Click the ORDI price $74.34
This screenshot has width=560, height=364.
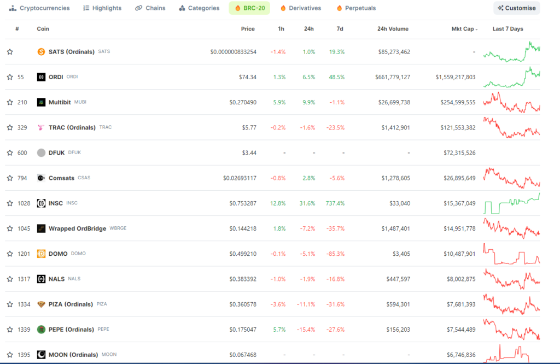pyautogui.click(x=248, y=77)
